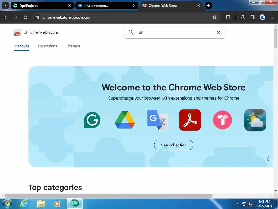
Task: Select the Discover navigation tab
Action: [21, 46]
